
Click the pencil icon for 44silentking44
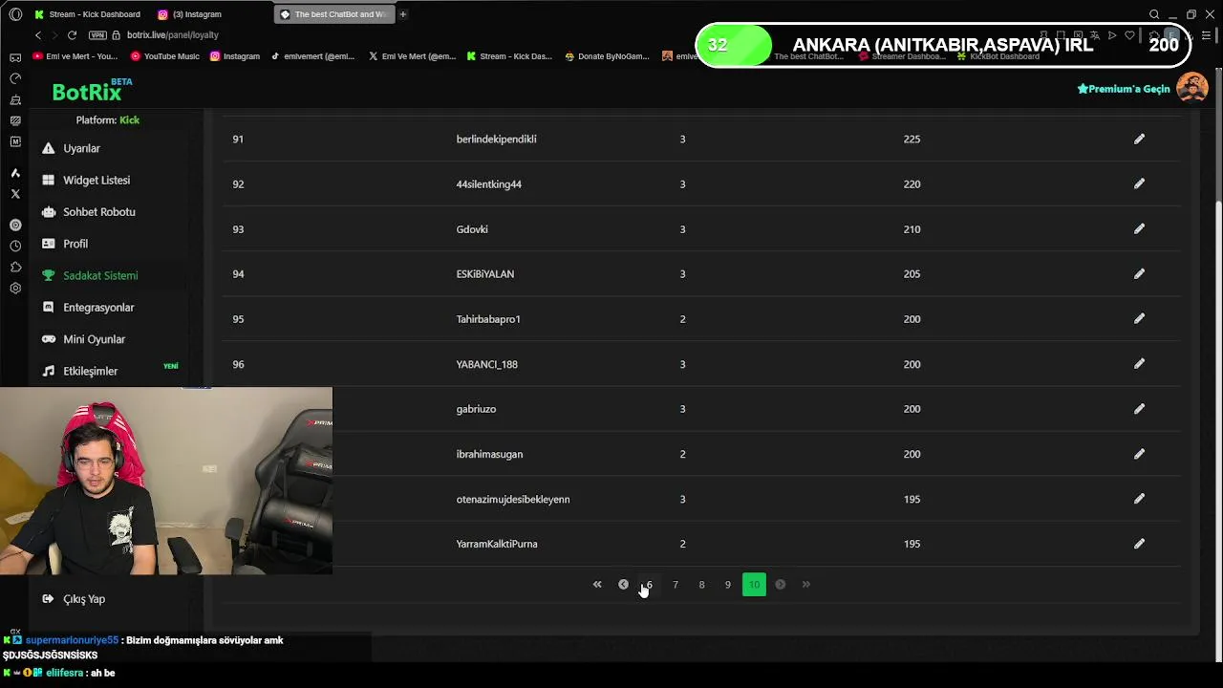pos(1139,183)
